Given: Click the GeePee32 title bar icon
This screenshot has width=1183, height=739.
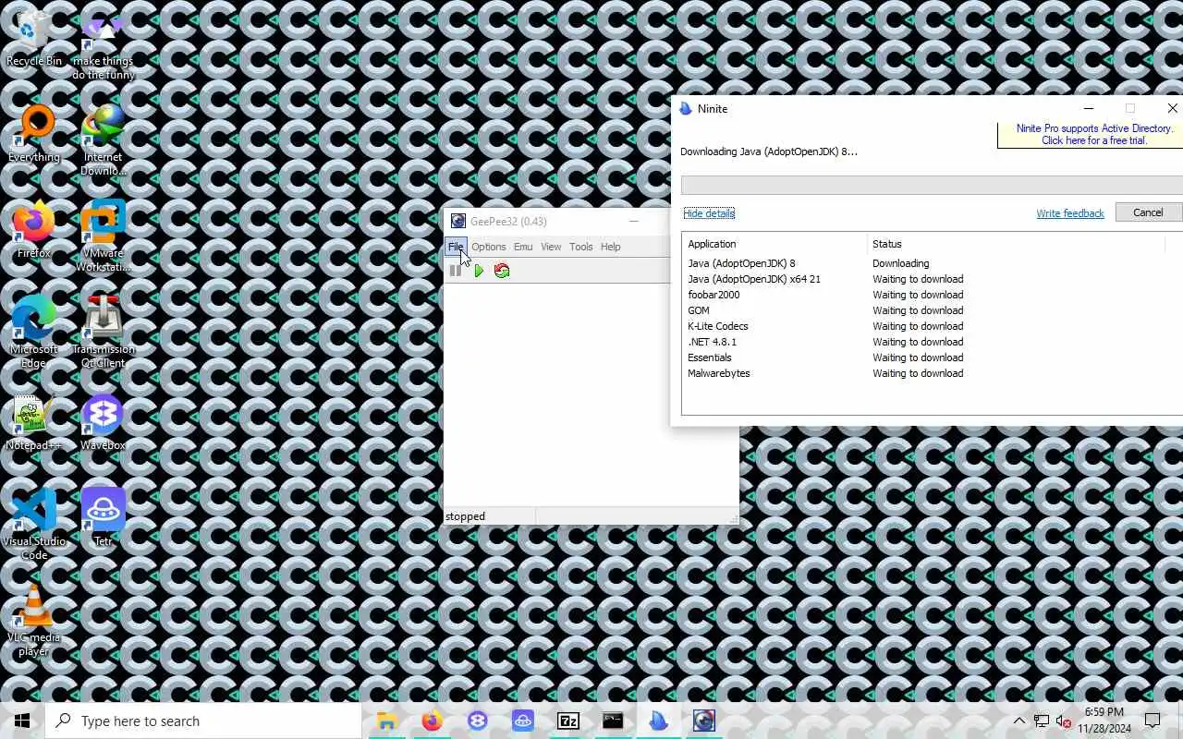Looking at the screenshot, I should click(x=457, y=221).
